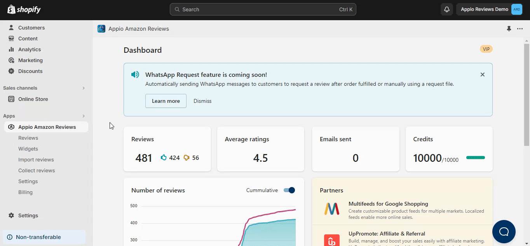Open UpPromote: Affiliate & Referral link

[x=387, y=234]
